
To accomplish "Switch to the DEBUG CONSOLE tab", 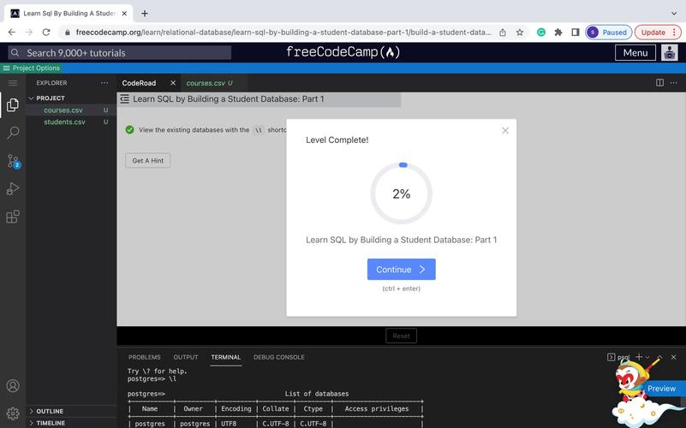I will click(x=278, y=357).
